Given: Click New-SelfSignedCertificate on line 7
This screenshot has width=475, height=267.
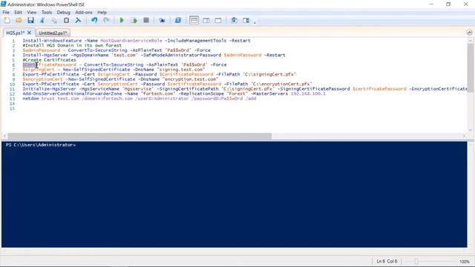Looking at the screenshot, I should tap(96, 70).
